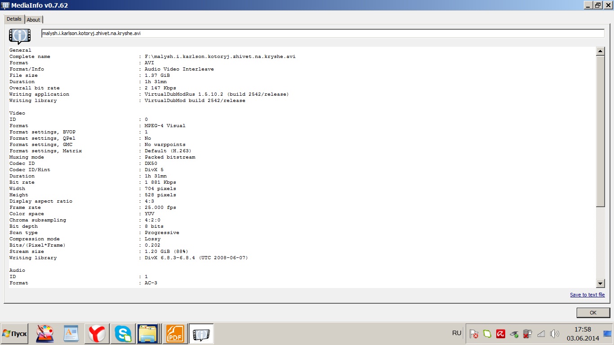
Task: Open the text document editor in taskbar
Action: pos(71,334)
